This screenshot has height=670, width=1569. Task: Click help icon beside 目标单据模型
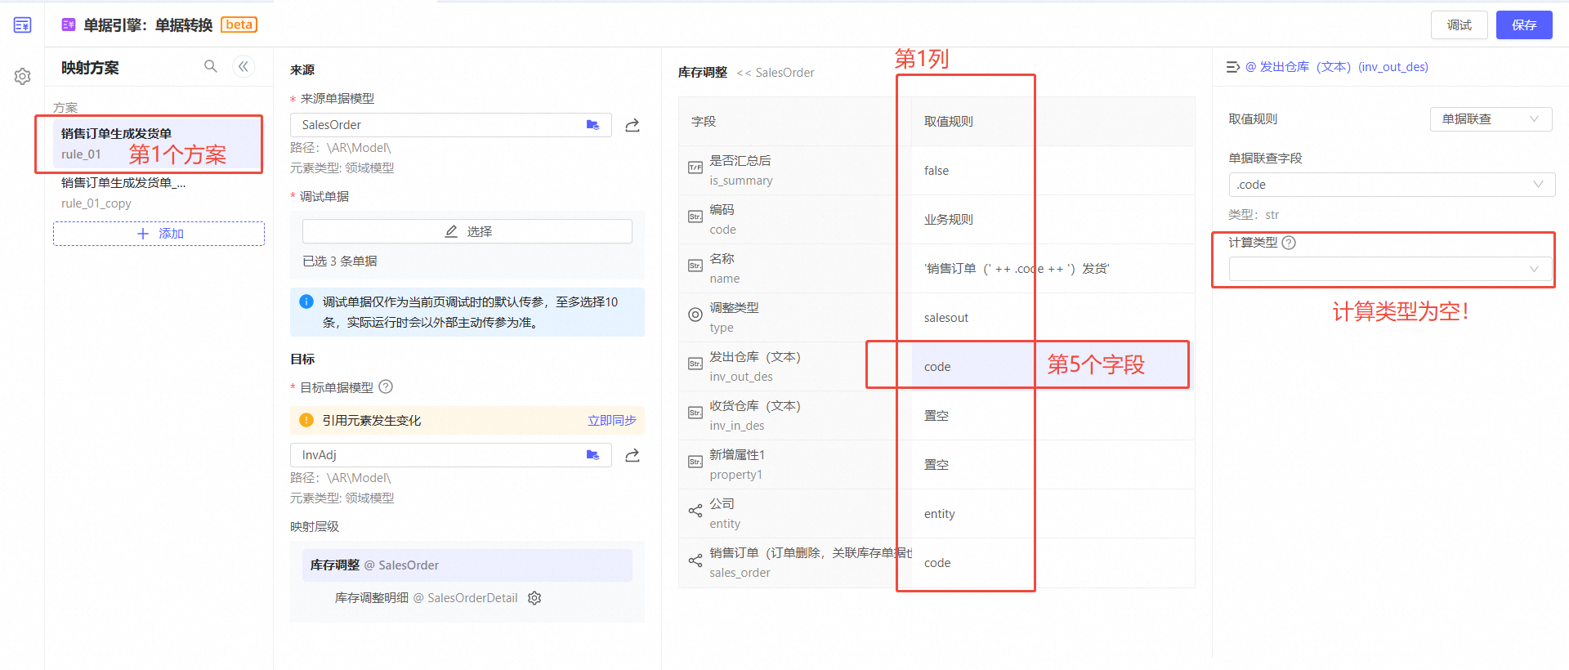coord(386,387)
